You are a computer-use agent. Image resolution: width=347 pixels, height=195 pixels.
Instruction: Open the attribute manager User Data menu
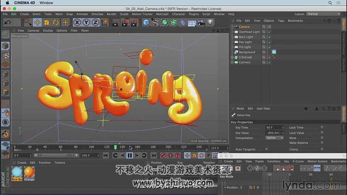tap(263, 109)
